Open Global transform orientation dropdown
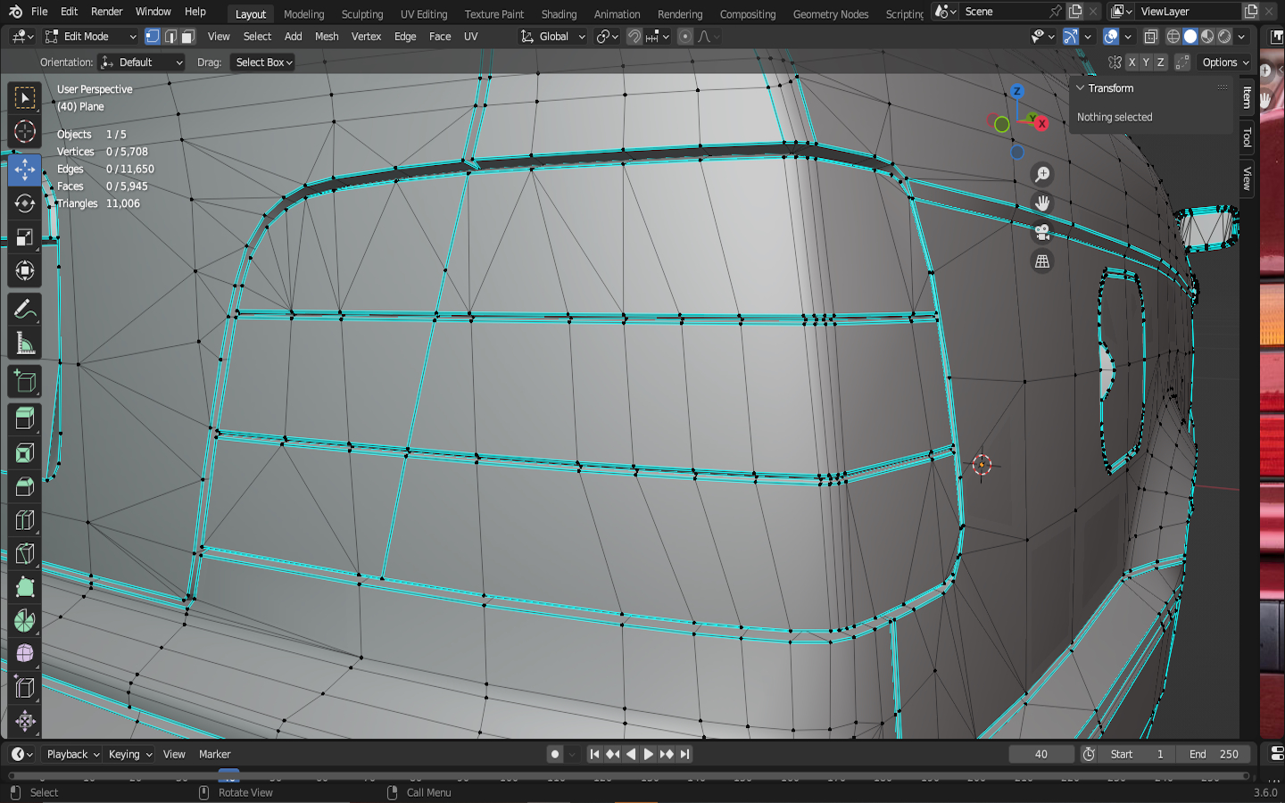The height and width of the screenshot is (803, 1285). 553,37
